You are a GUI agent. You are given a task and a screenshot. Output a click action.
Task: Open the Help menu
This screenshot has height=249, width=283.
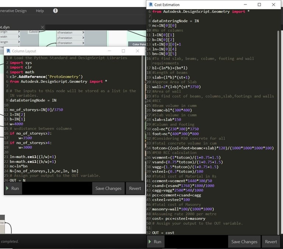40,11
